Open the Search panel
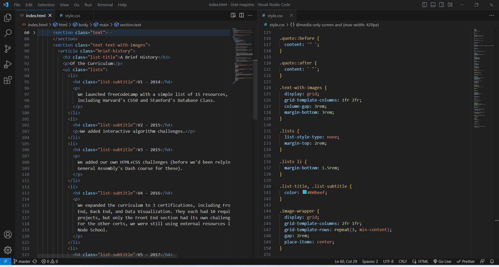 [8, 33]
